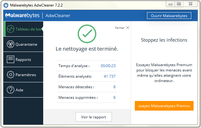Screen dimensions: 201x128
Task: Click the Temps d'analyse label
Action: 74,66
